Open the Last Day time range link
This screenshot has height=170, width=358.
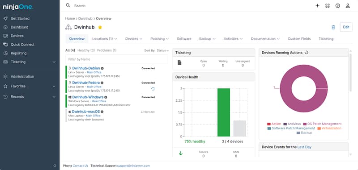tap(304, 147)
